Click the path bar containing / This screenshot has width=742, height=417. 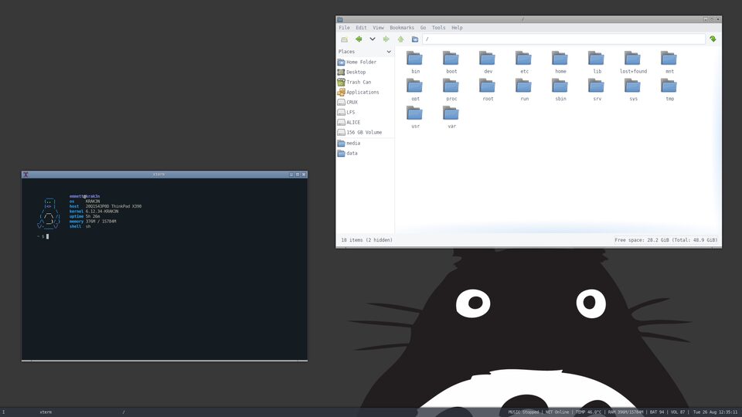pos(563,39)
